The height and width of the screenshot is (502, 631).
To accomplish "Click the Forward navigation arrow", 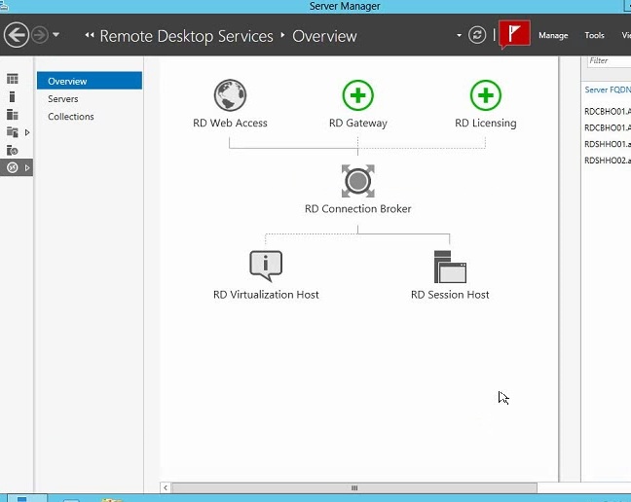I will (x=40, y=35).
